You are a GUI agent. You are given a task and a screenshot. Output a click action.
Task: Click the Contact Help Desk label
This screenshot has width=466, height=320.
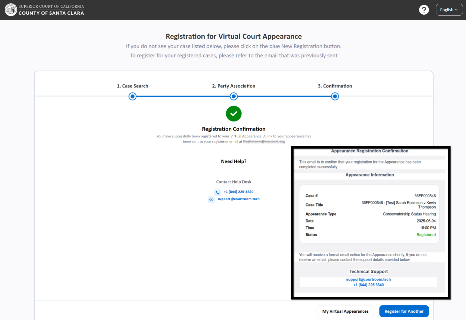click(234, 182)
